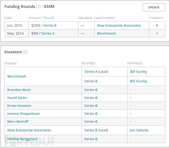This screenshot has height=148, width=169.
Task: Click the Valuation column header
Action: click(x=85, y=18)
